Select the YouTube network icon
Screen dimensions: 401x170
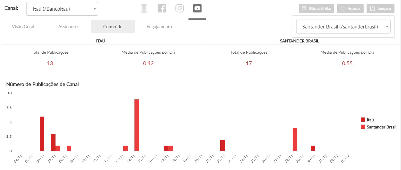click(197, 9)
